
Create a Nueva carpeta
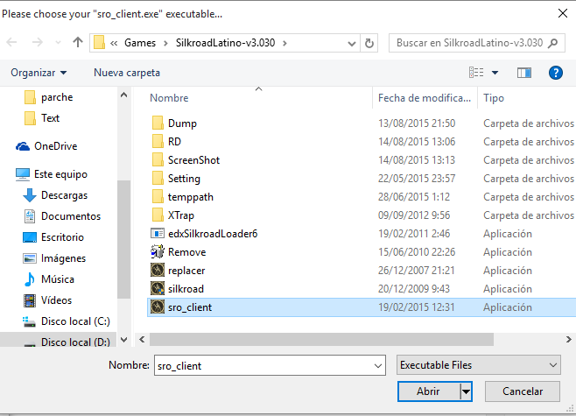(x=127, y=73)
